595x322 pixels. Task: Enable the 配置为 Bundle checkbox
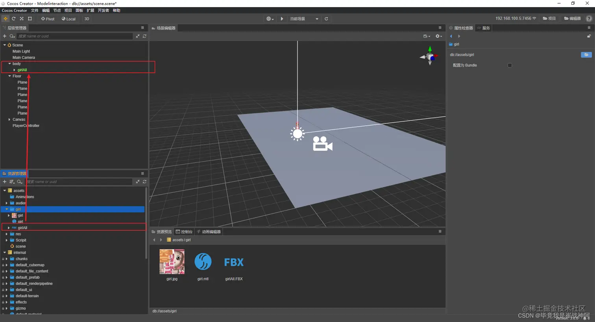pyautogui.click(x=510, y=65)
